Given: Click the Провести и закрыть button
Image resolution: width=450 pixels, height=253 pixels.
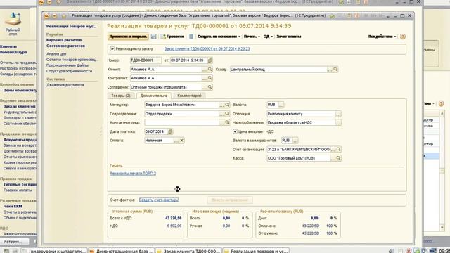Looking at the screenshot, I should 128,37.
